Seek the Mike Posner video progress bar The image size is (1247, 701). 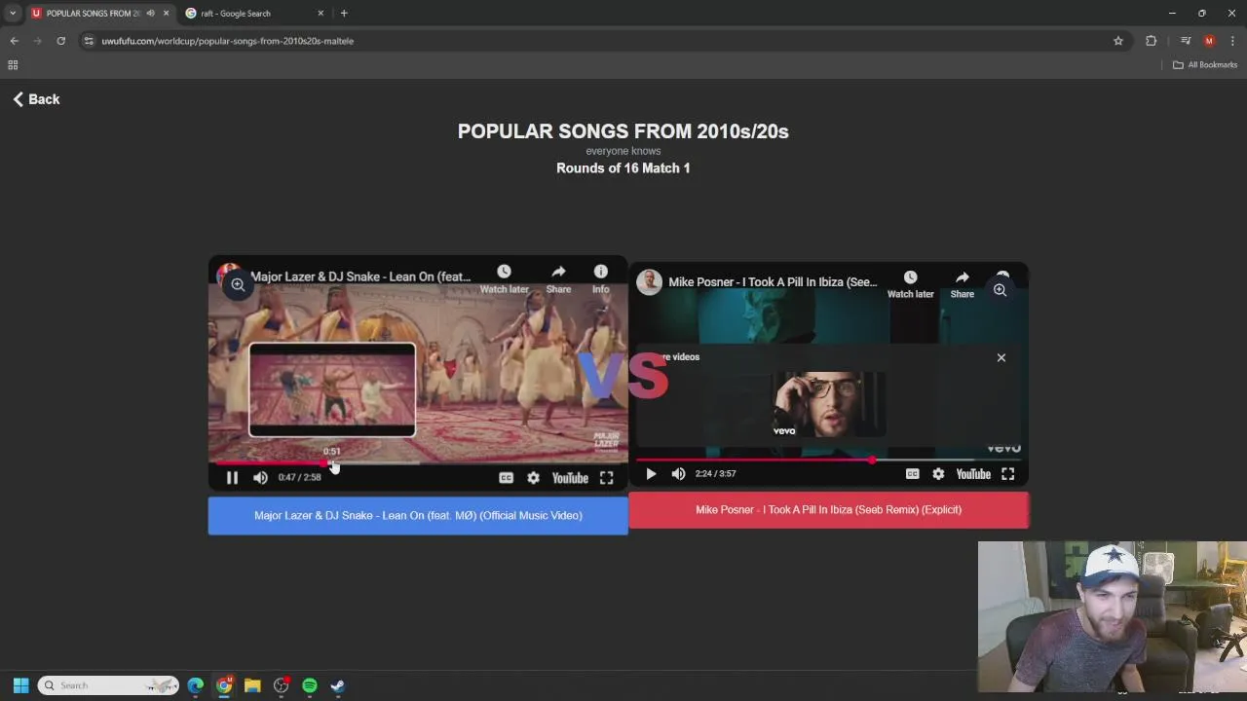tap(828, 460)
